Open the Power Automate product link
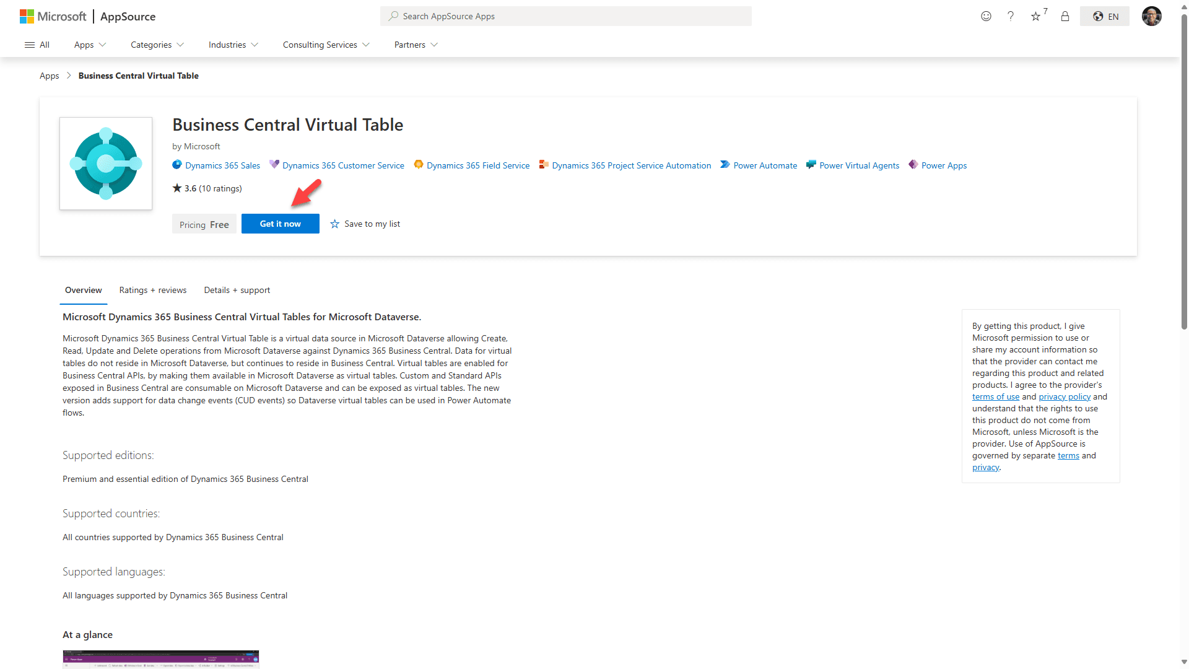1189x669 pixels. (765, 165)
